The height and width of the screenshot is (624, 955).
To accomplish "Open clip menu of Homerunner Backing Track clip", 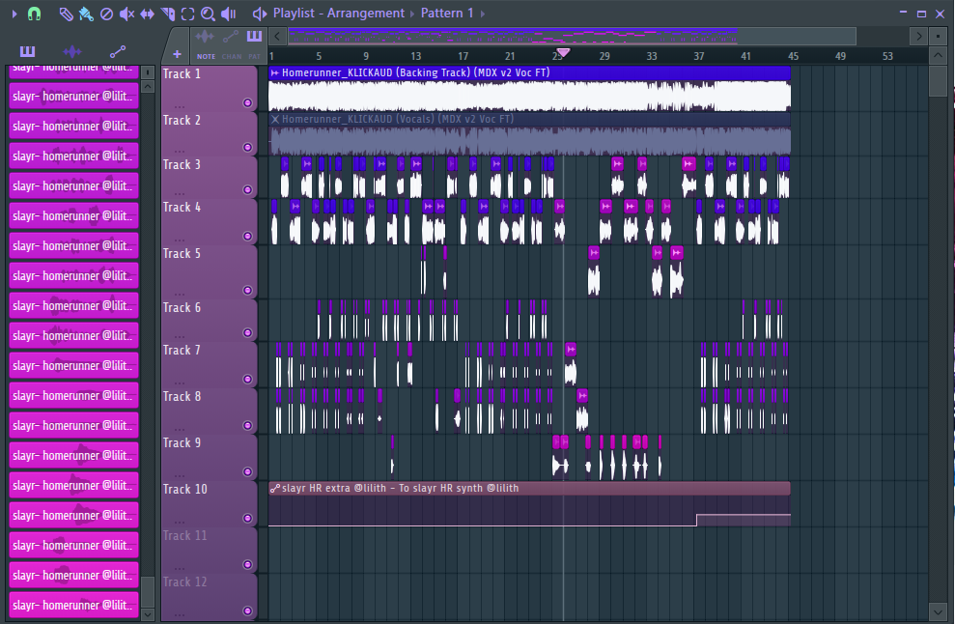I will [274, 72].
